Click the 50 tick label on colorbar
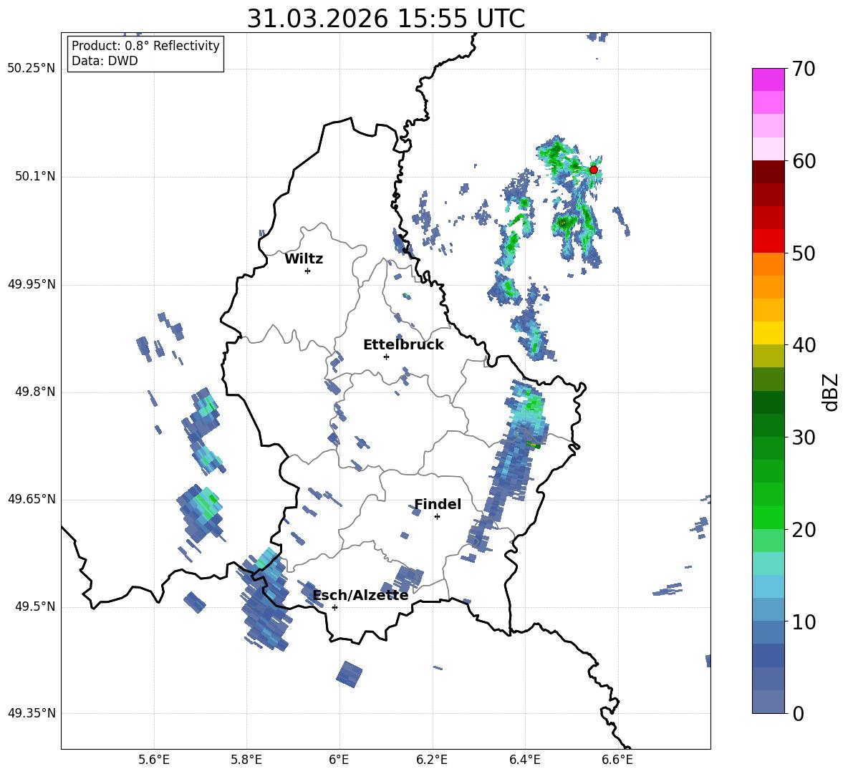848x774 pixels. [804, 253]
